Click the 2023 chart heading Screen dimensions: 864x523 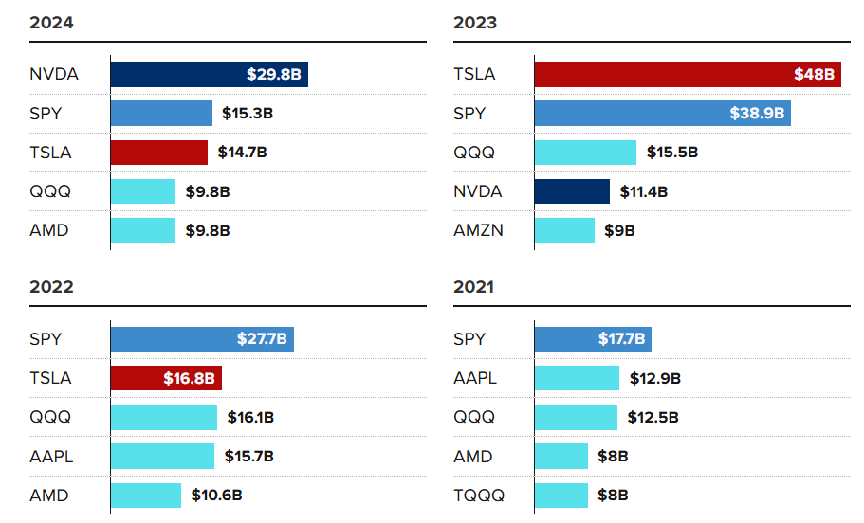pos(475,24)
